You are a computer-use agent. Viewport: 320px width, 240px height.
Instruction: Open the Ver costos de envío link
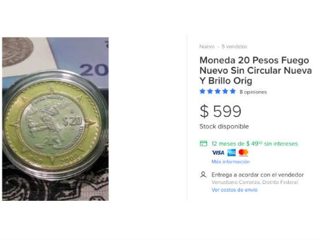point(235,190)
